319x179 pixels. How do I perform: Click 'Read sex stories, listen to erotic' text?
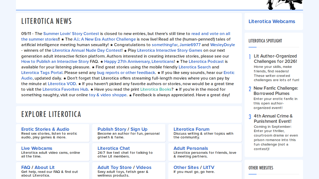click(49, 136)
